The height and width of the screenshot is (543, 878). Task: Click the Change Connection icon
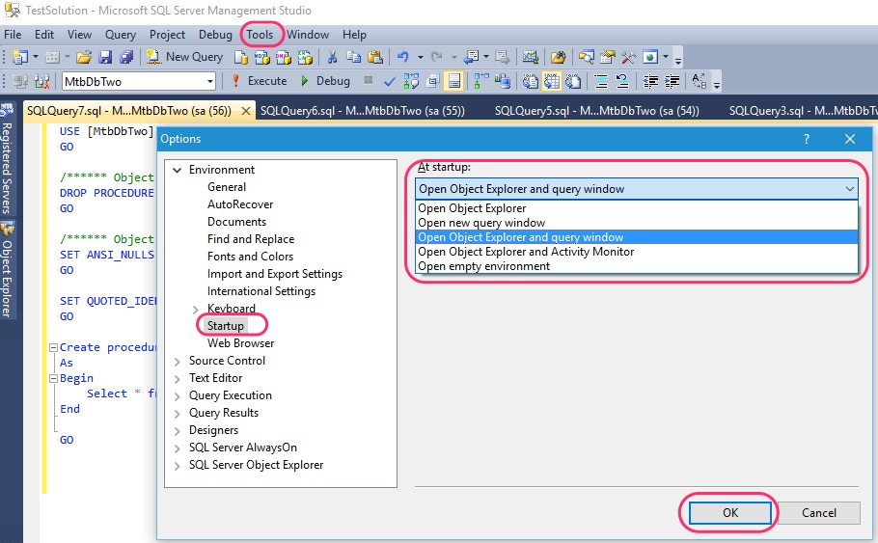point(42,81)
